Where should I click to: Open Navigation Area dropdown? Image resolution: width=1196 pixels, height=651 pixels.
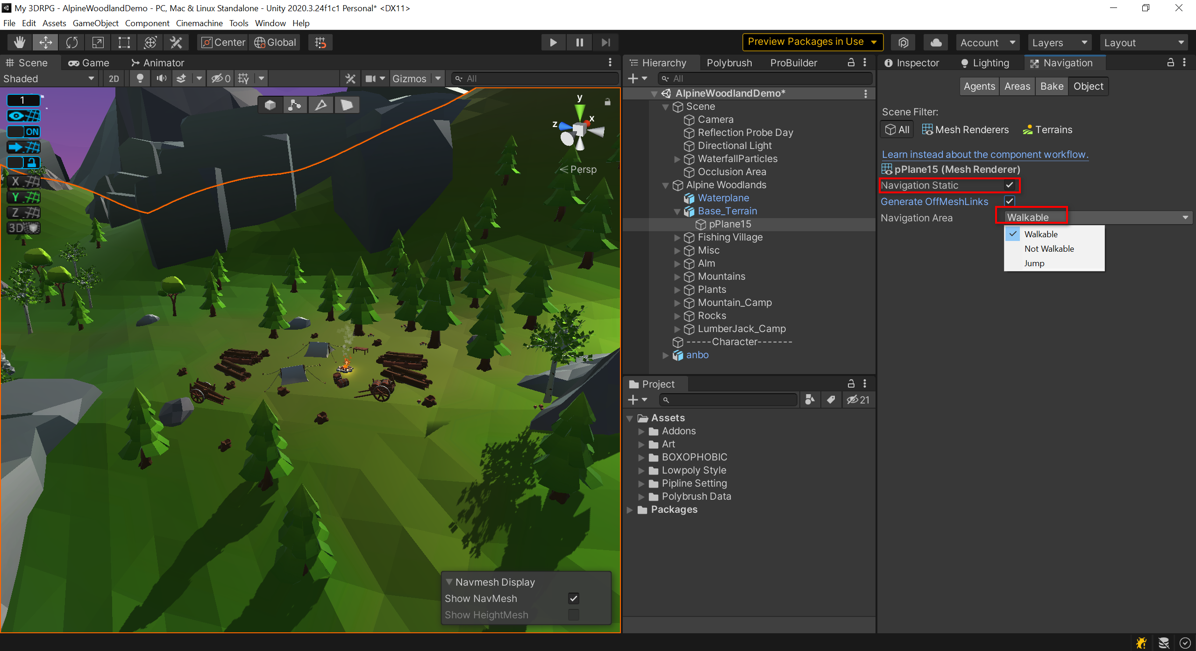tap(1097, 218)
